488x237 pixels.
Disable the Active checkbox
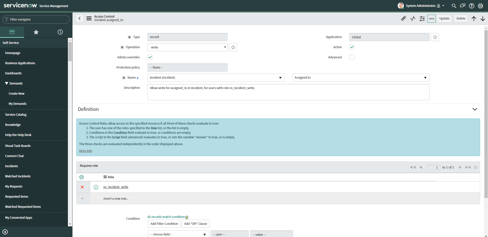tap(352, 47)
